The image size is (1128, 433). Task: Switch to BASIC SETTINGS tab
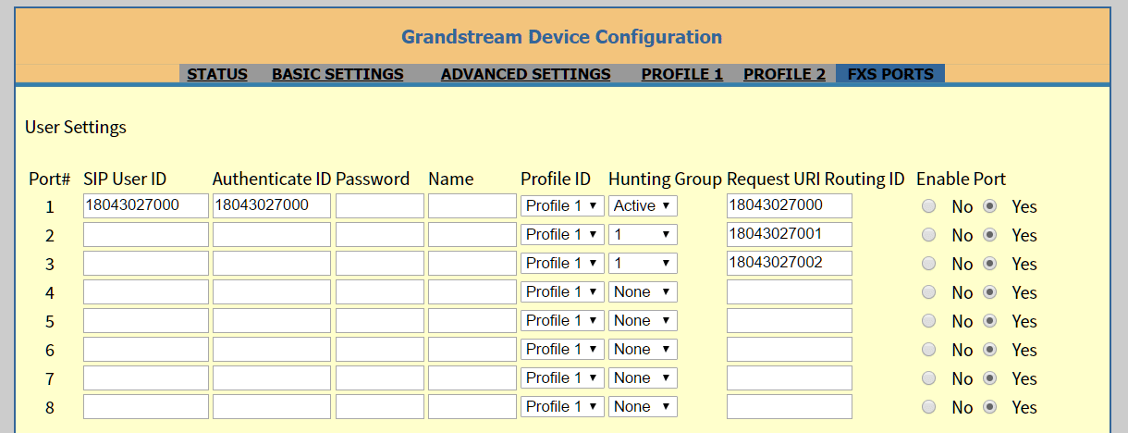pos(337,74)
